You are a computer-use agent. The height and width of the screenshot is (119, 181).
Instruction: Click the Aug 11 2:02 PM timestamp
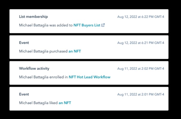tap(141, 69)
